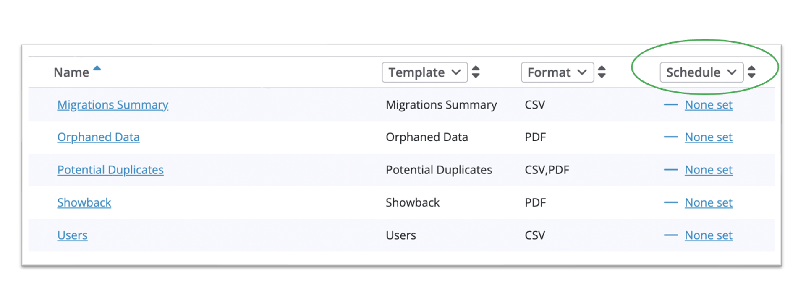Sort by the Template column arrows
Viewport: 806px width, 295px height.
[476, 72]
